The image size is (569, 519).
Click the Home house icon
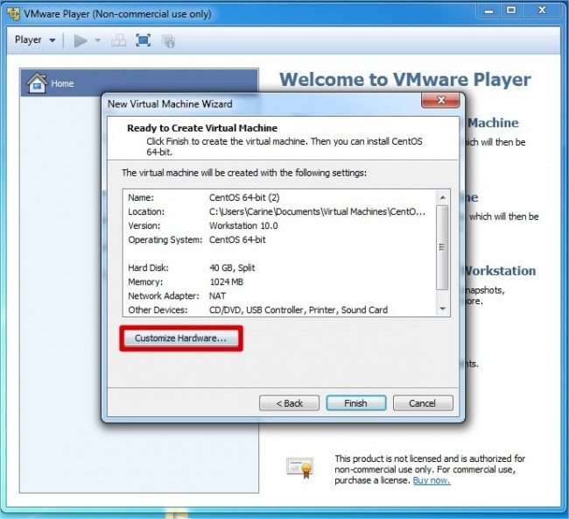coord(36,83)
